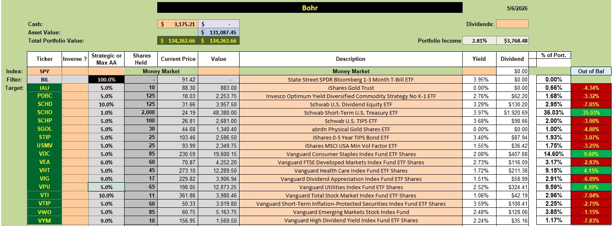Click the green 9.60% out-of-balance cell
Screen dimensions: 612x226
(591, 154)
